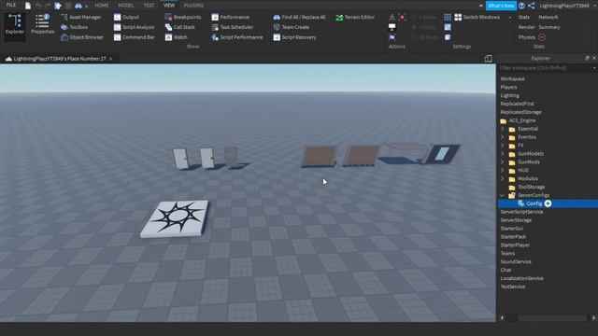The height and width of the screenshot is (336, 598).
Task: Collapse the ribbon with the up arrow
Action: point(480,6)
